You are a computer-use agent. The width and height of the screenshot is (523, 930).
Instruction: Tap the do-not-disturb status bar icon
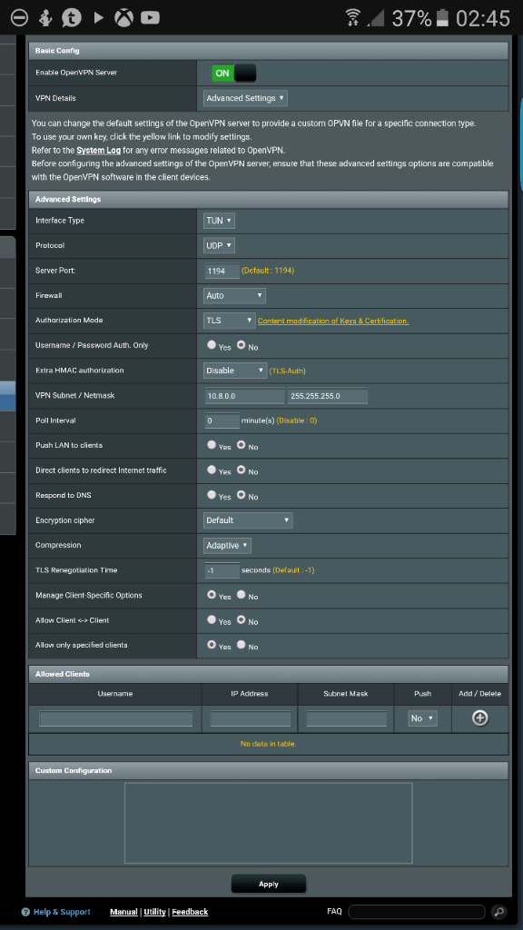tap(20, 18)
